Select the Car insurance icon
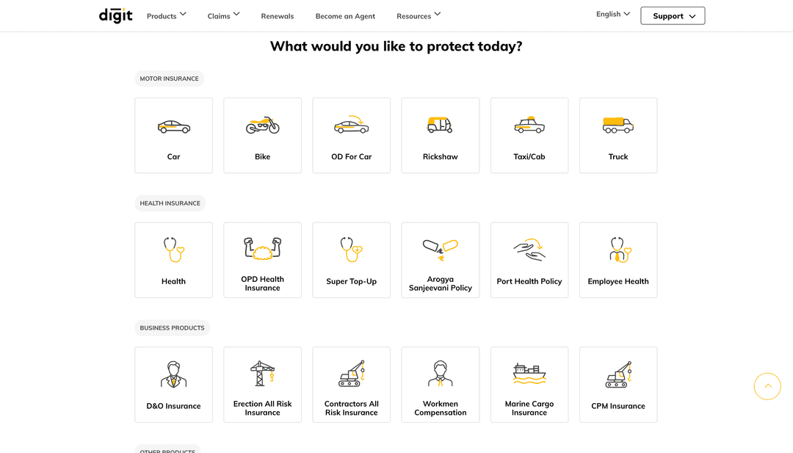Viewport: 793px width, 453px height. tap(173, 126)
